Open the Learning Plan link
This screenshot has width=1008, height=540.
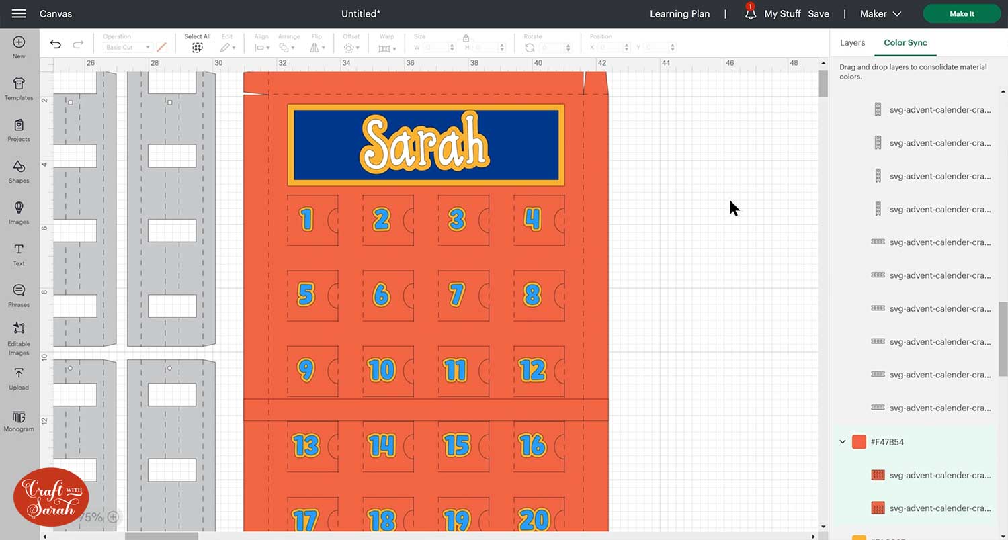tap(679, 13)
